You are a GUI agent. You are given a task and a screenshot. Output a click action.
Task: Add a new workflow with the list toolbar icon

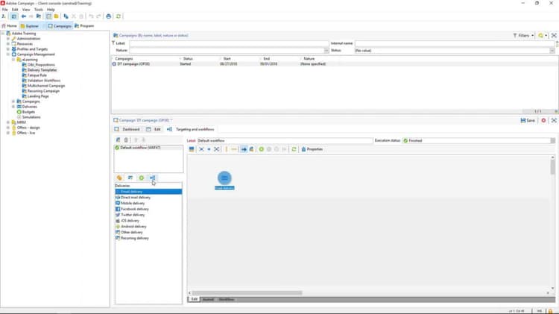click(x=119, y=140)
